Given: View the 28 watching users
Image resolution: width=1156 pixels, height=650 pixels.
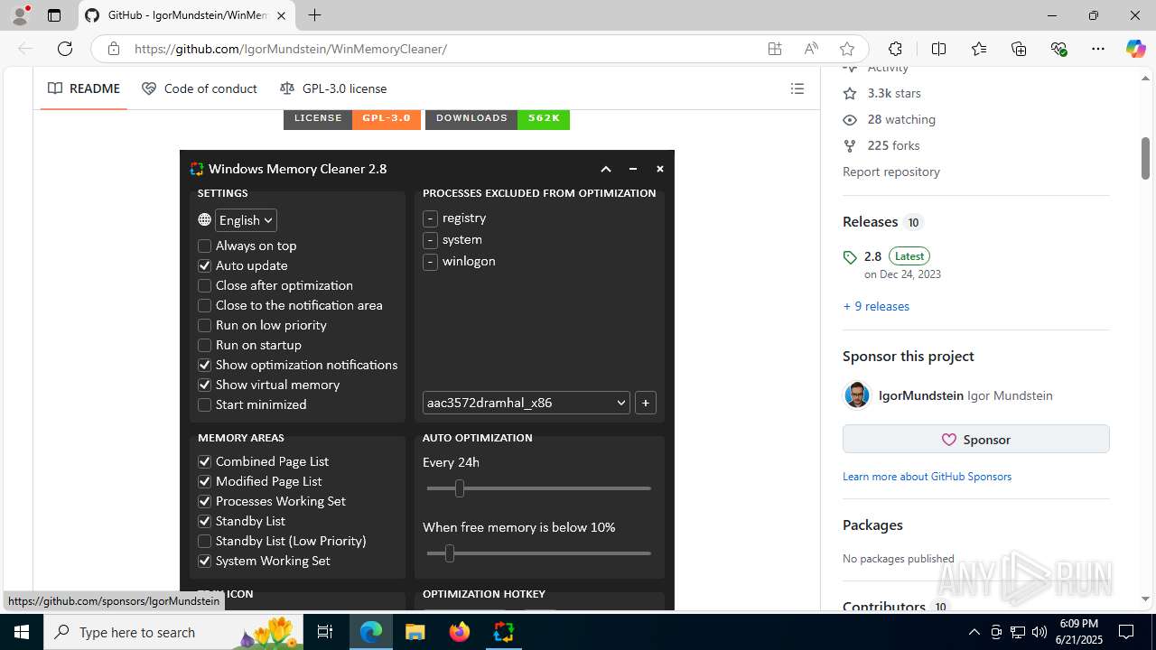Looking at the screenshot, I should (889, 119).
